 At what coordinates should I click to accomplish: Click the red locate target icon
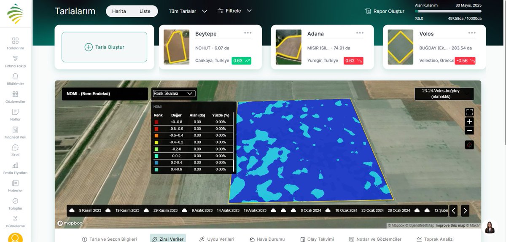pos(469,145)
